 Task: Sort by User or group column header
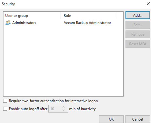click(x=32, y=16)
